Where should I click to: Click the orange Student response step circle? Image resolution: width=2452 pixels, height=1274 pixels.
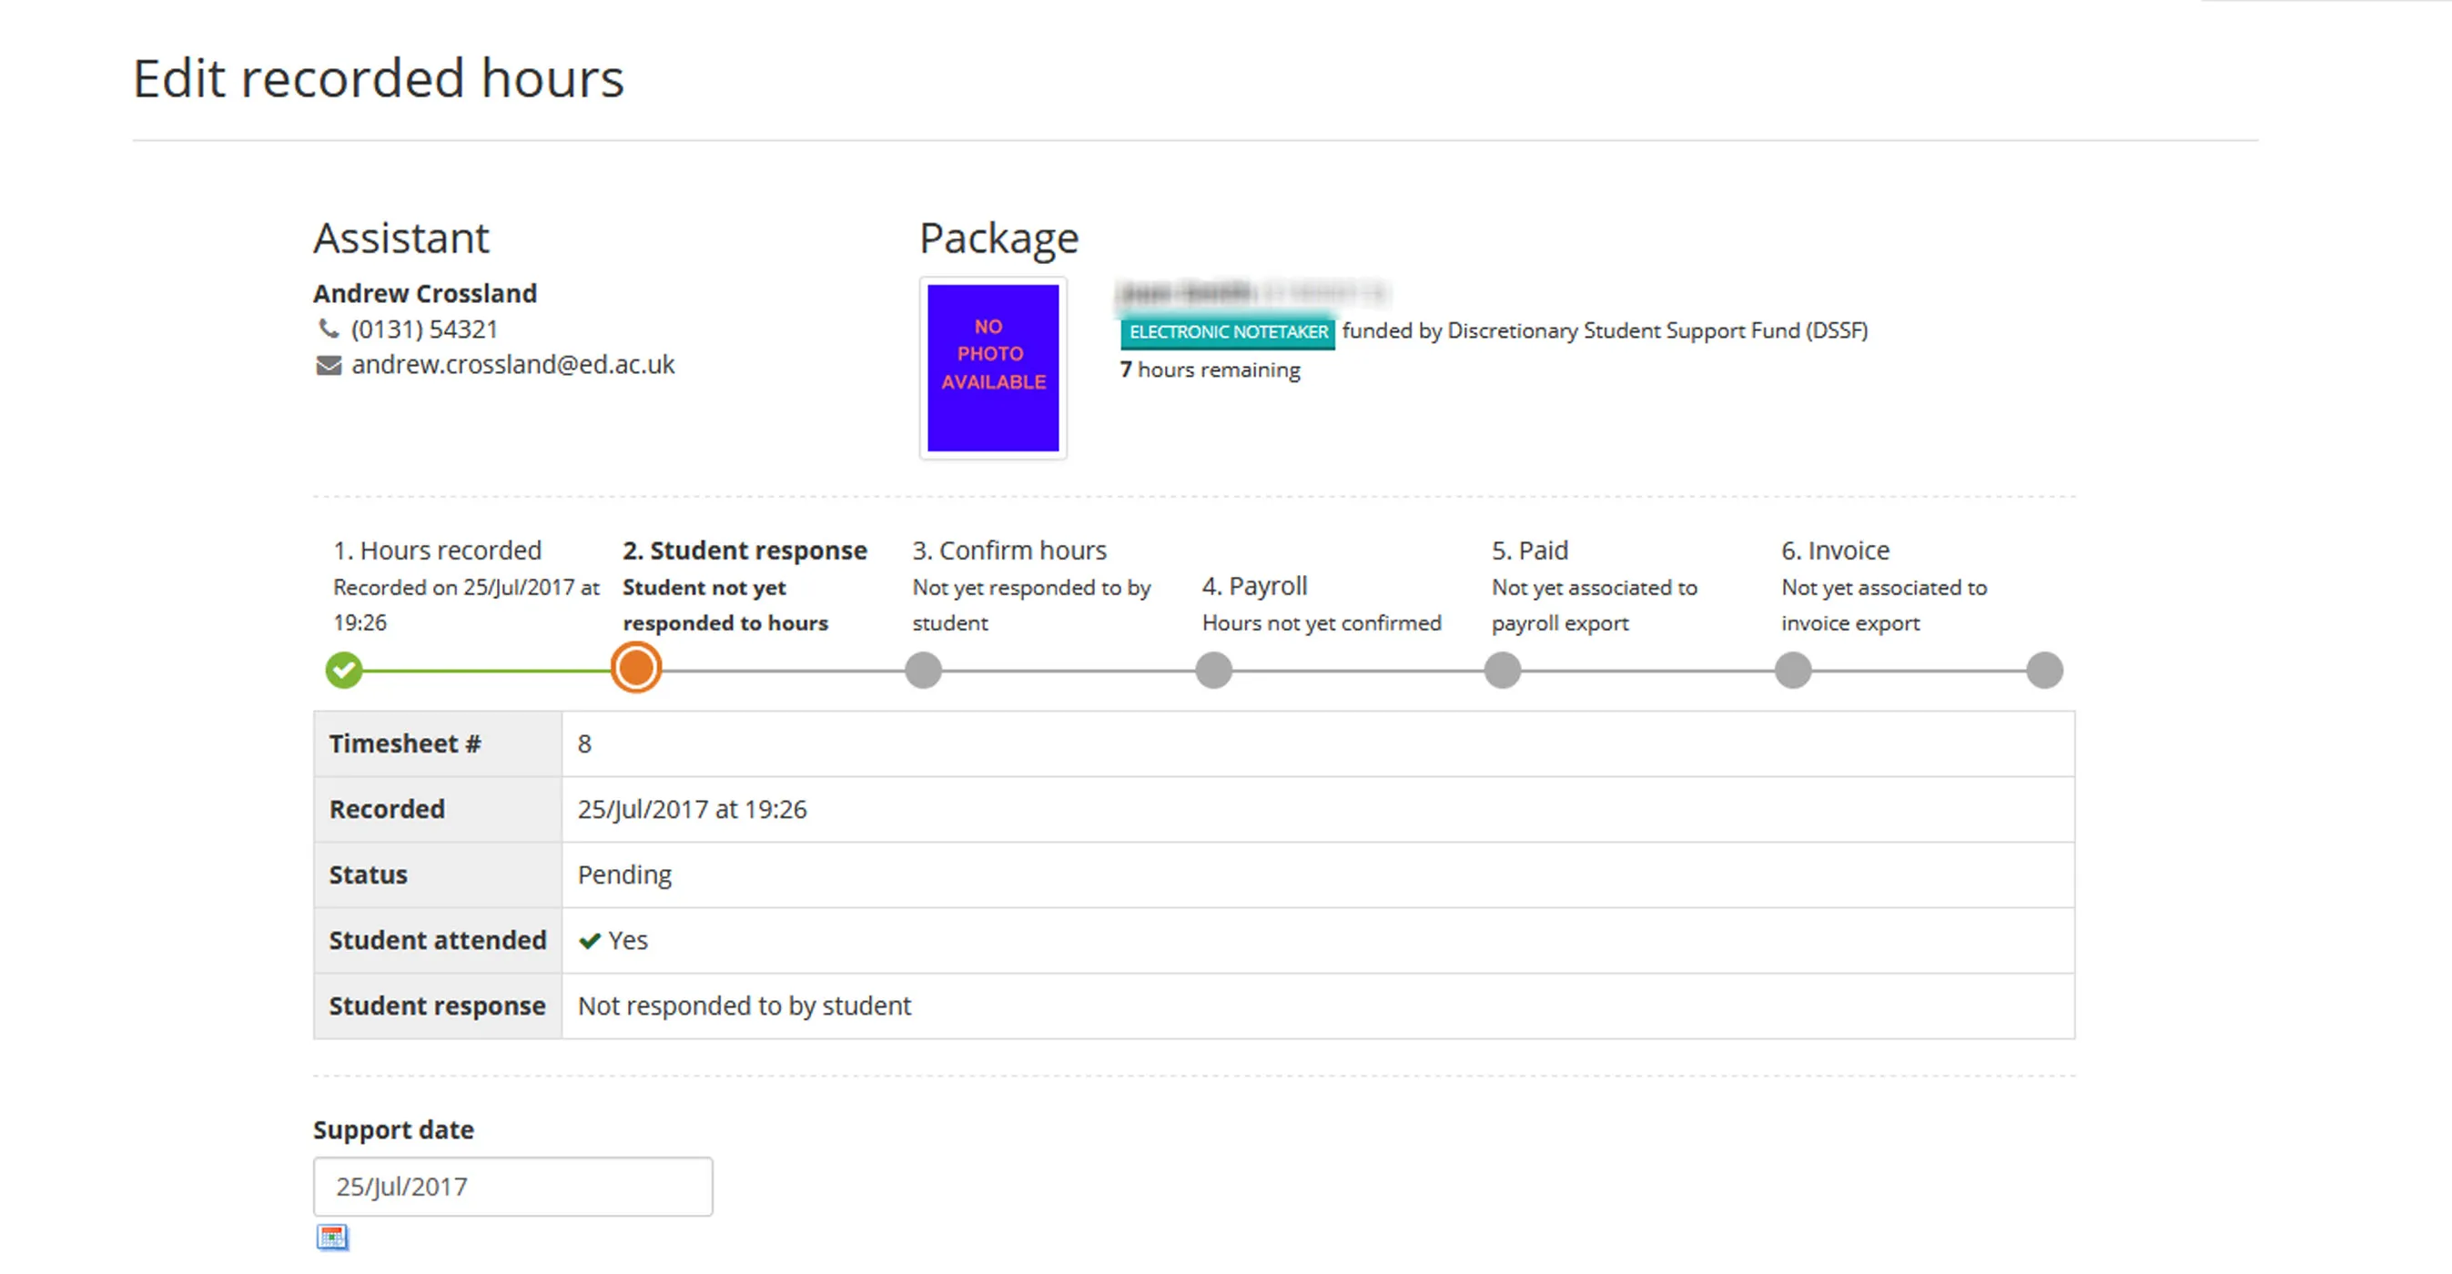[x=636, y=668]
